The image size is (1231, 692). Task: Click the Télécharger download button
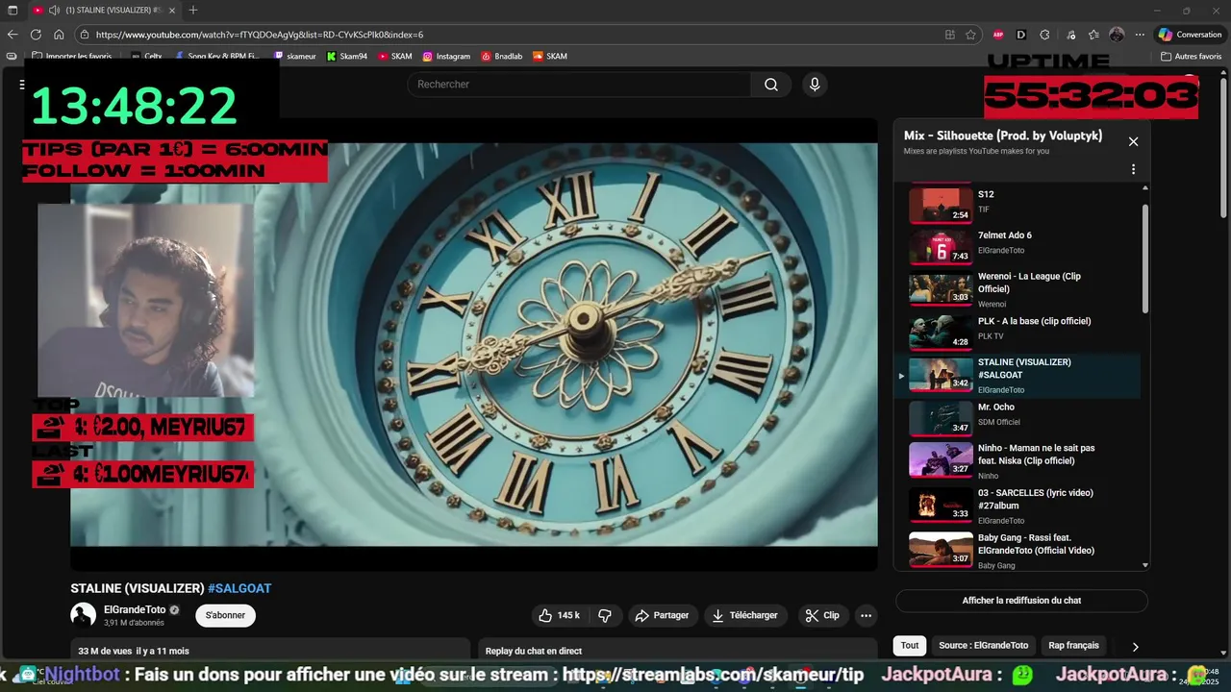pyautogui.click(x=745, y=615)
